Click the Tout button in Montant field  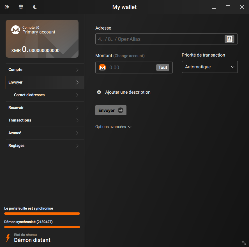tap(163, 67)
